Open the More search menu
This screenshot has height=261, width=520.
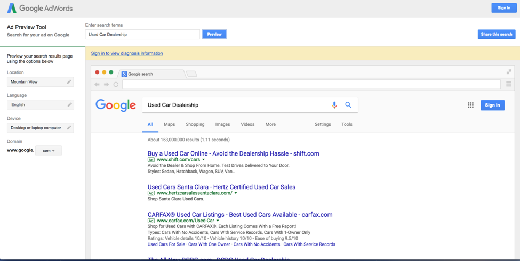[x=270, y=124]
